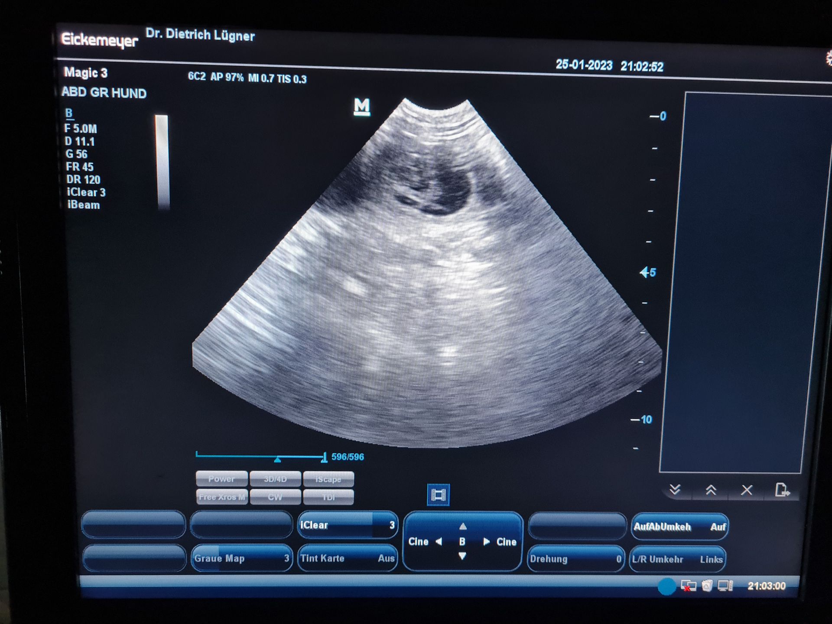Screen dimensions: 832x624
Task: Select the Power mode tab
Action: coord(221,479)
